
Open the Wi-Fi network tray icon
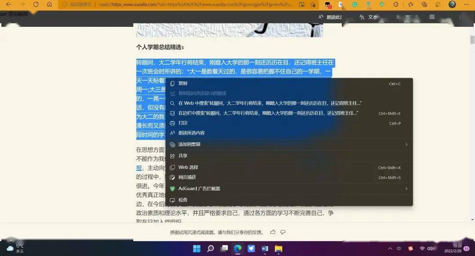pyautogui.click(x=422, y=249)
